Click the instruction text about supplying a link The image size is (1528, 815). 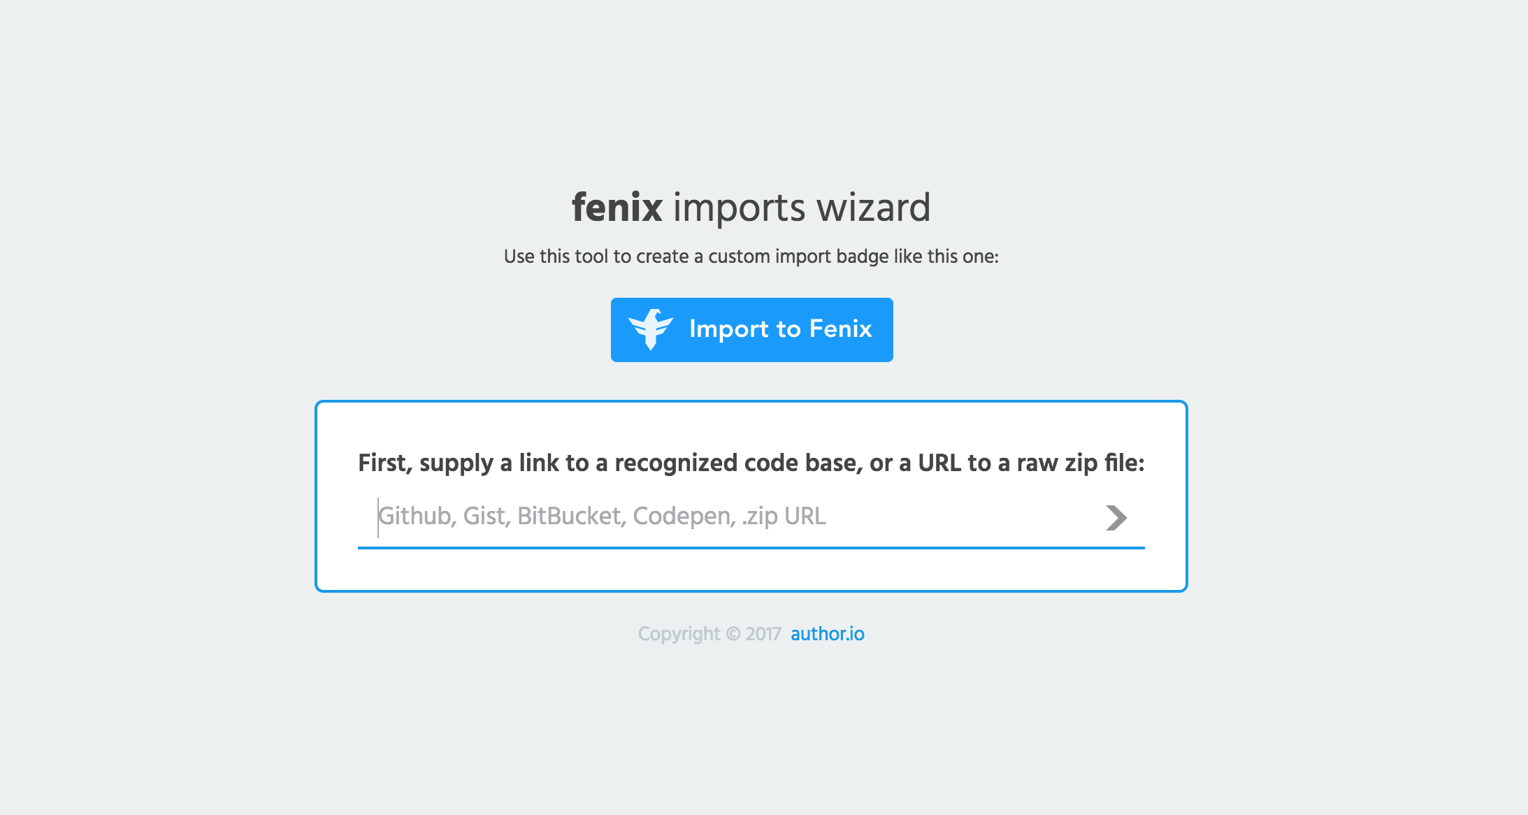click(751, 461)
